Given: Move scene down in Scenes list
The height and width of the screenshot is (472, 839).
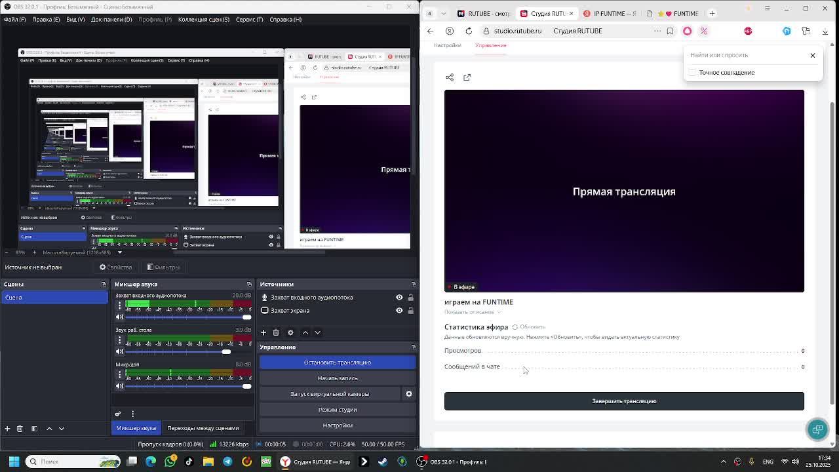Looking at the screenshot, I should point(62,428).
